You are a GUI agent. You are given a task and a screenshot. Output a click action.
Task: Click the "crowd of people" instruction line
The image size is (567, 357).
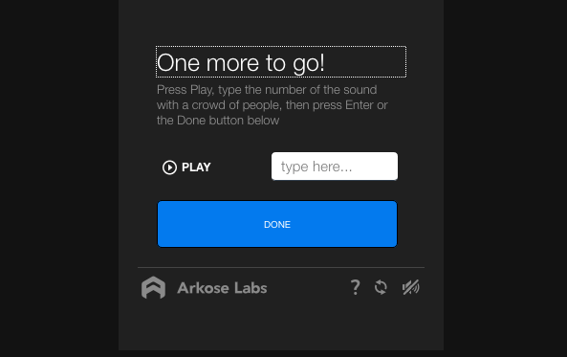pos(272,105)
